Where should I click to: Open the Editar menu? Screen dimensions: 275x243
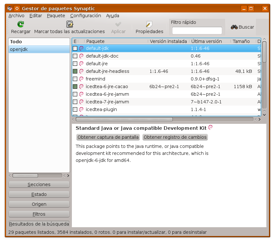pos(36,16)
